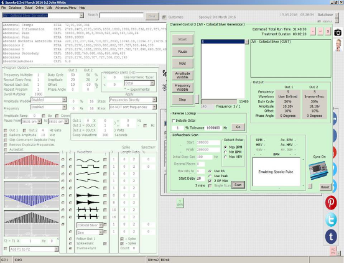Open the Tumblr share icon
The image size is (344, 263).
coord(331,237)
